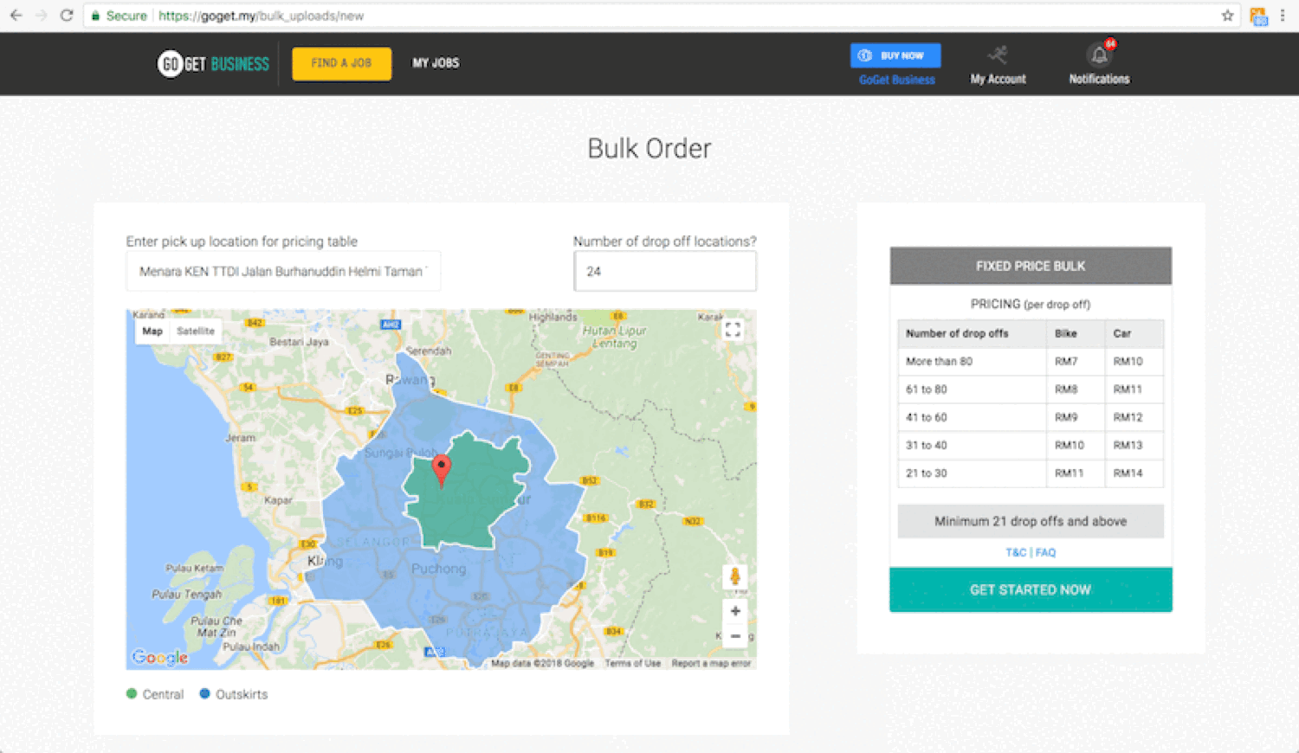
Task: Click the number of drop offs field
Action: pyautogui.click(x=664, y=272)
